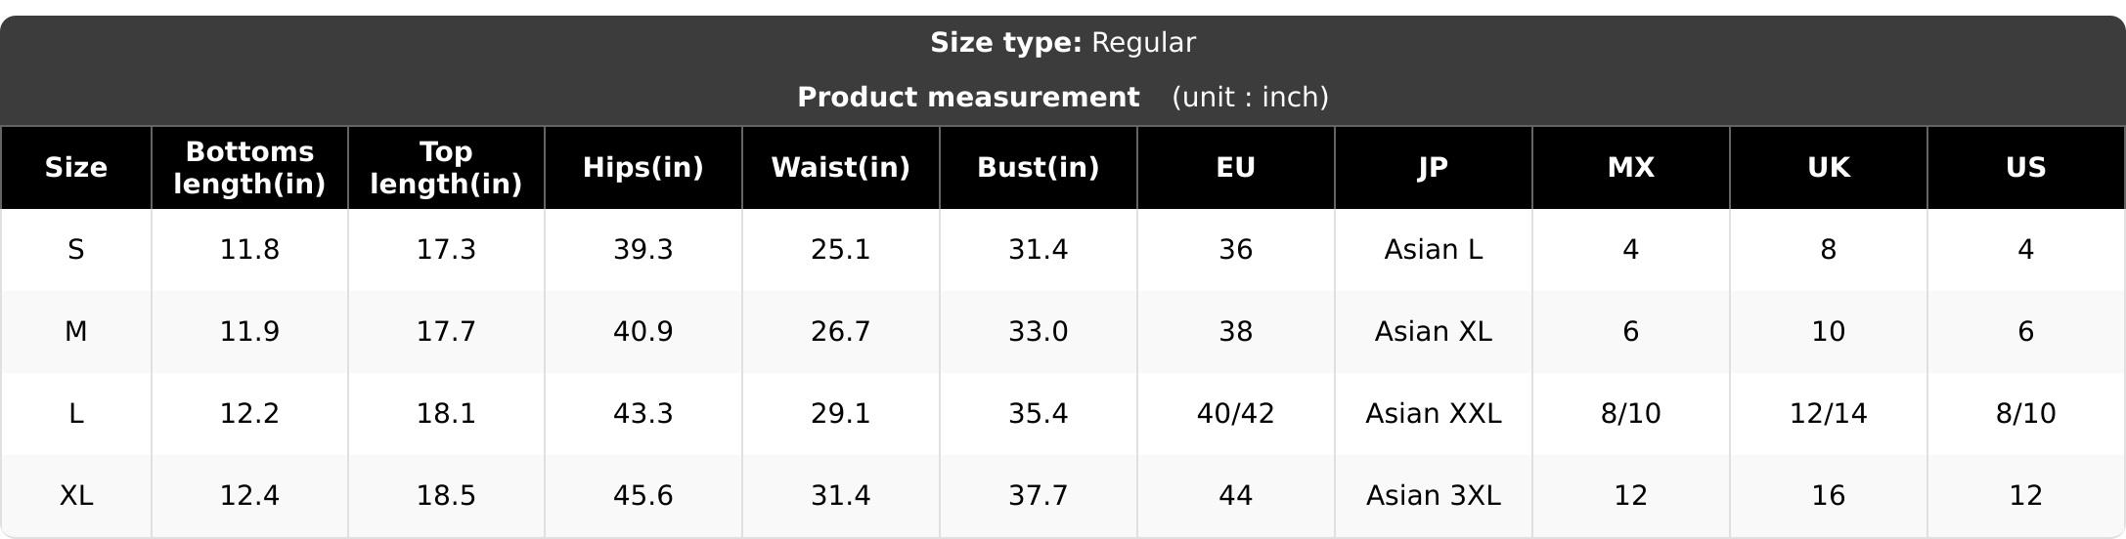The width and height of the screenshot is (2126, 539).
Task: Select the size L row label
Action: click(x=76, y=414)
